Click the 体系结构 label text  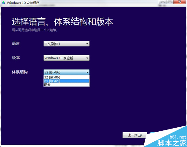pos(20,72)
